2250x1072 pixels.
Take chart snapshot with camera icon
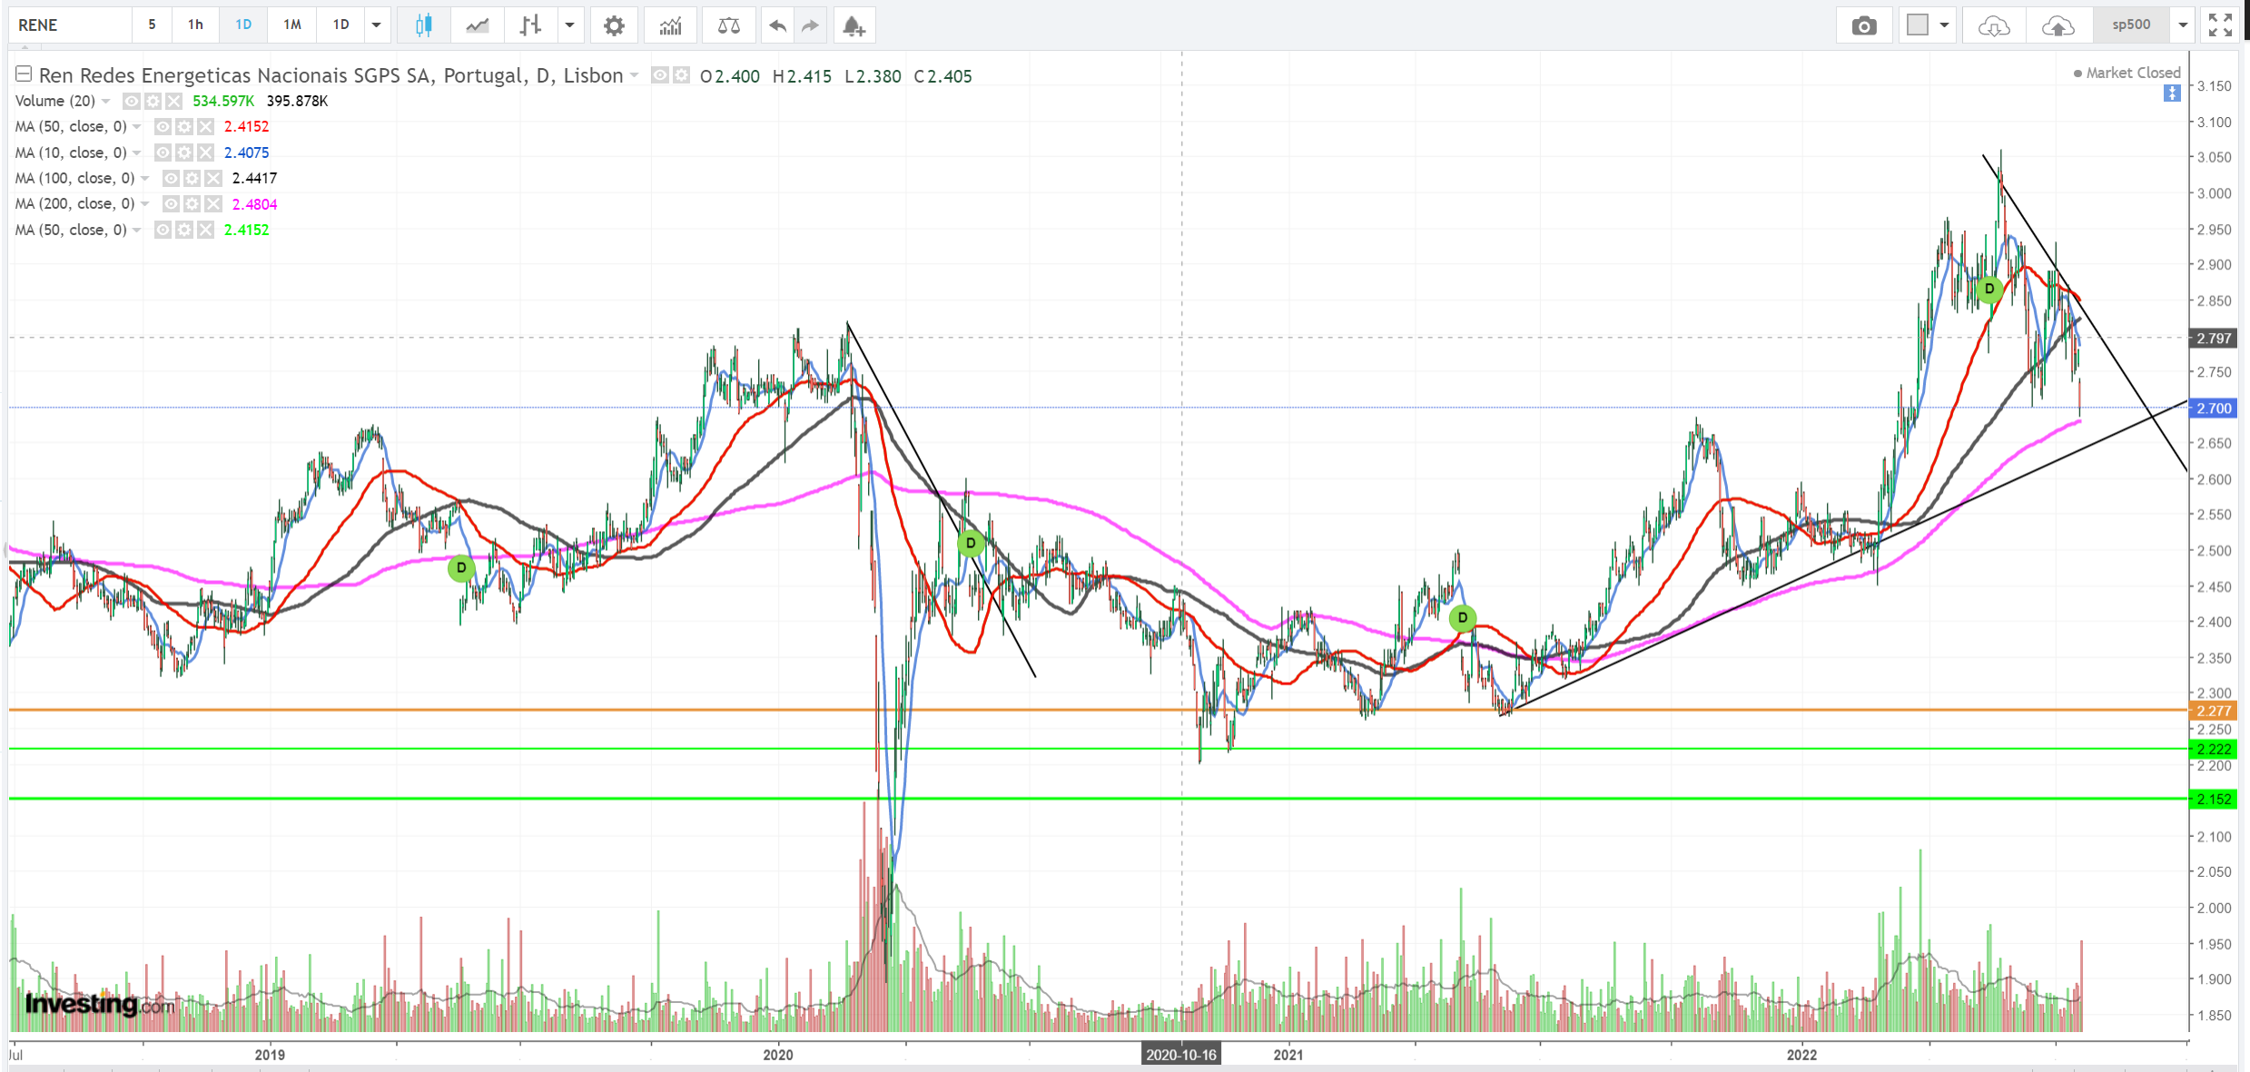pyautogui.click(x=1863, y=25)
